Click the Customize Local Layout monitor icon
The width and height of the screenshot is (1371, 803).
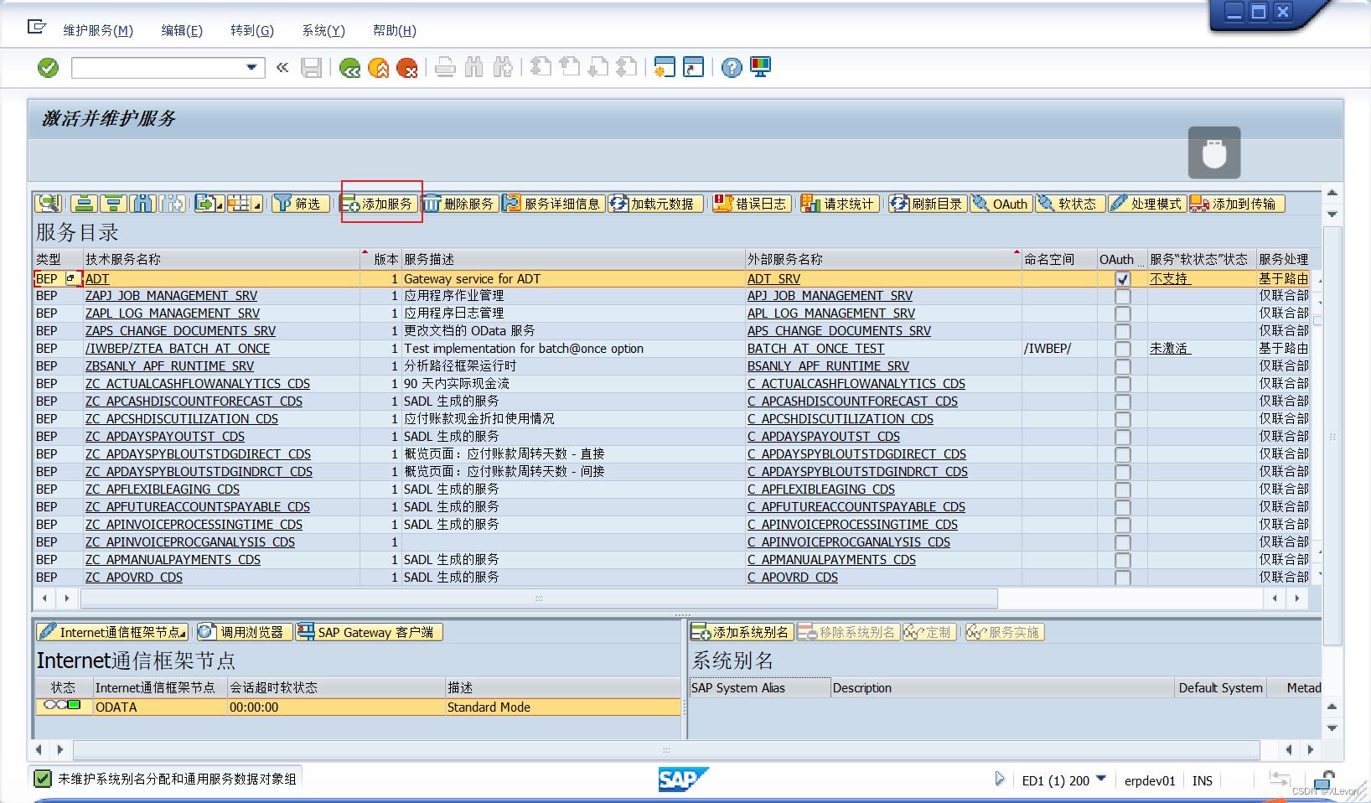click(760, 68)
